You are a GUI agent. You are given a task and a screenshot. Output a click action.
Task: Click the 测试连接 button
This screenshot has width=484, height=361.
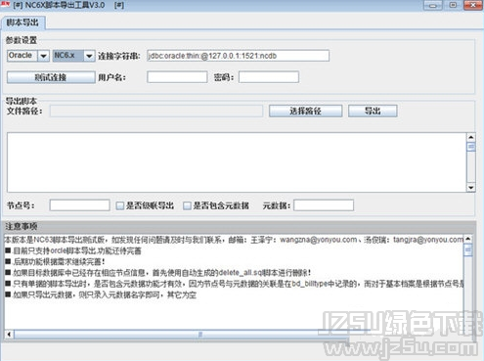[x=51, y=77]
